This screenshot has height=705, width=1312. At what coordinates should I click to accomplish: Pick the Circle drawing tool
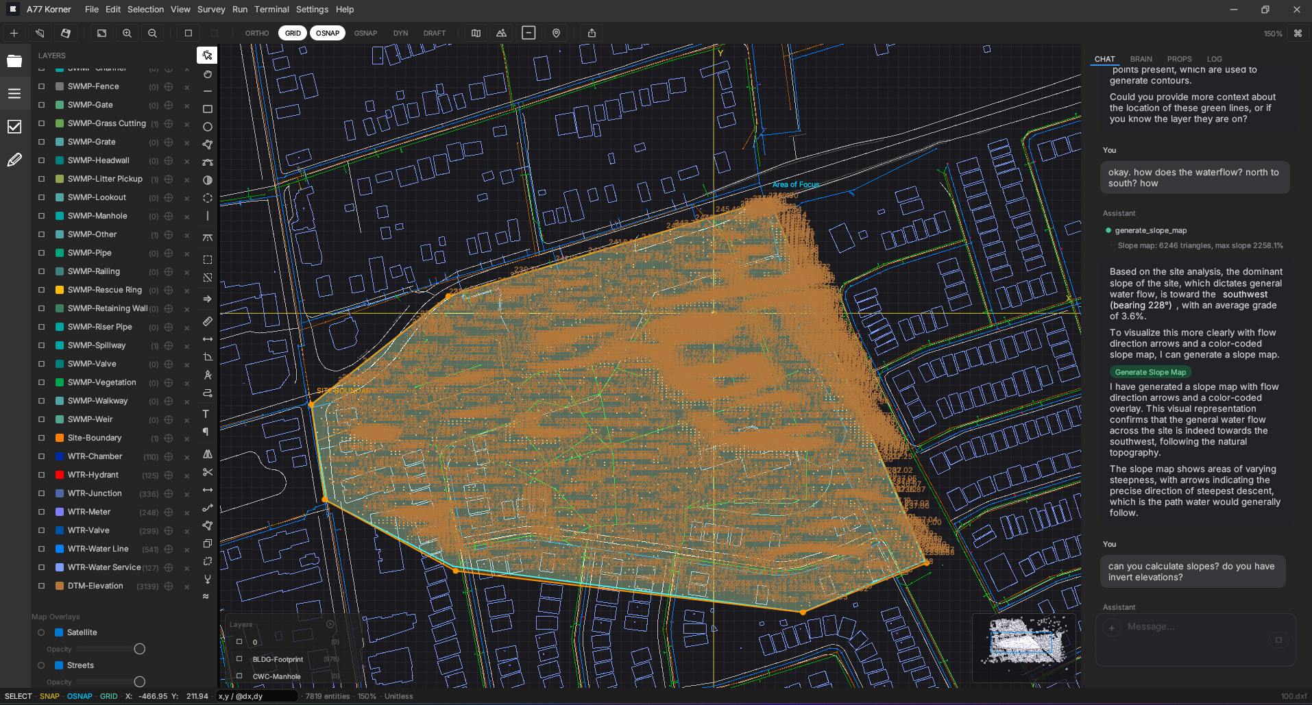click(x=207, y=127)
